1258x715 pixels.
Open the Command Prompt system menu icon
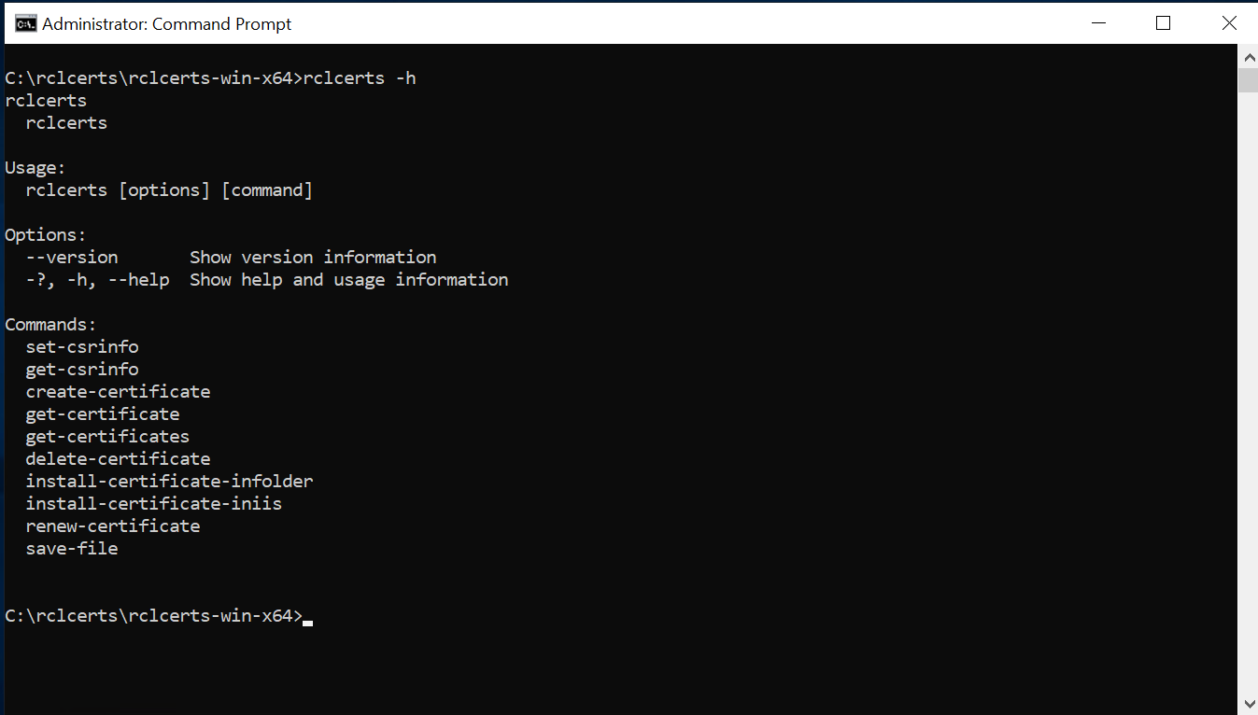coord(26,23)
